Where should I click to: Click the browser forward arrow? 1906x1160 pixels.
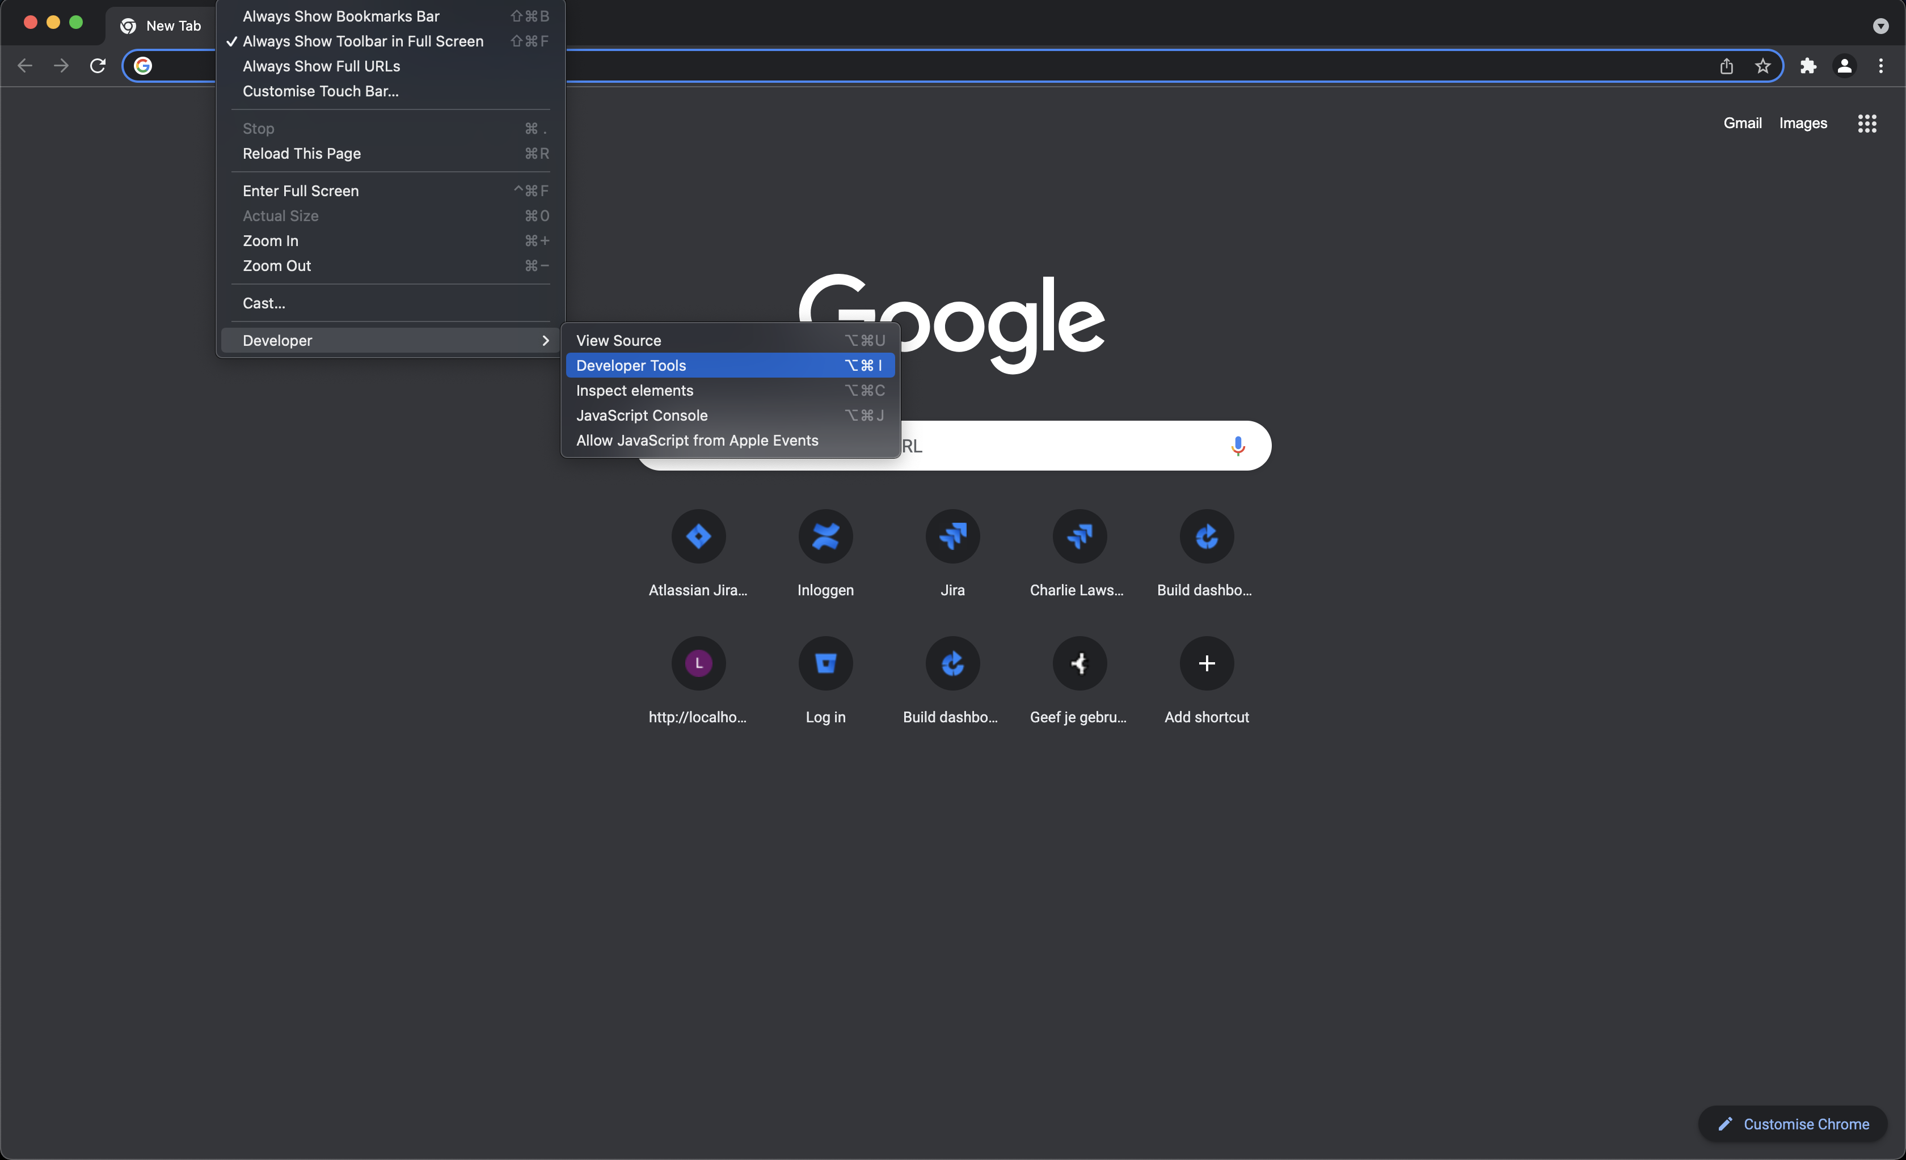[61, 66]
